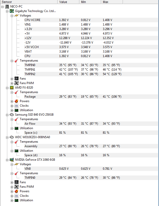Click the -4.032 V max value

point(108,43)
